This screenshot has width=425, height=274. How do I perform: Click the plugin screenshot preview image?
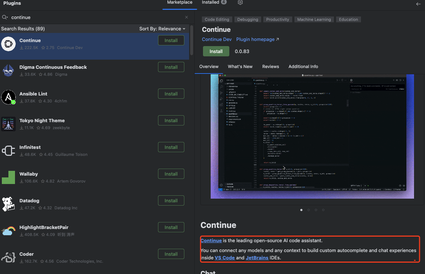312,136
